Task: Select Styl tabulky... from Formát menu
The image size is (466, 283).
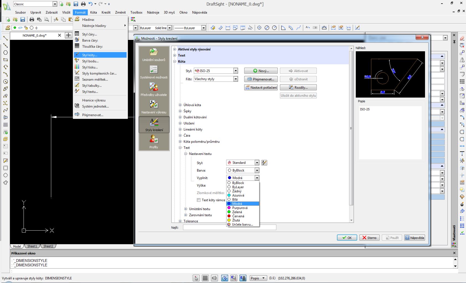Action: click(x=100, y=86)
